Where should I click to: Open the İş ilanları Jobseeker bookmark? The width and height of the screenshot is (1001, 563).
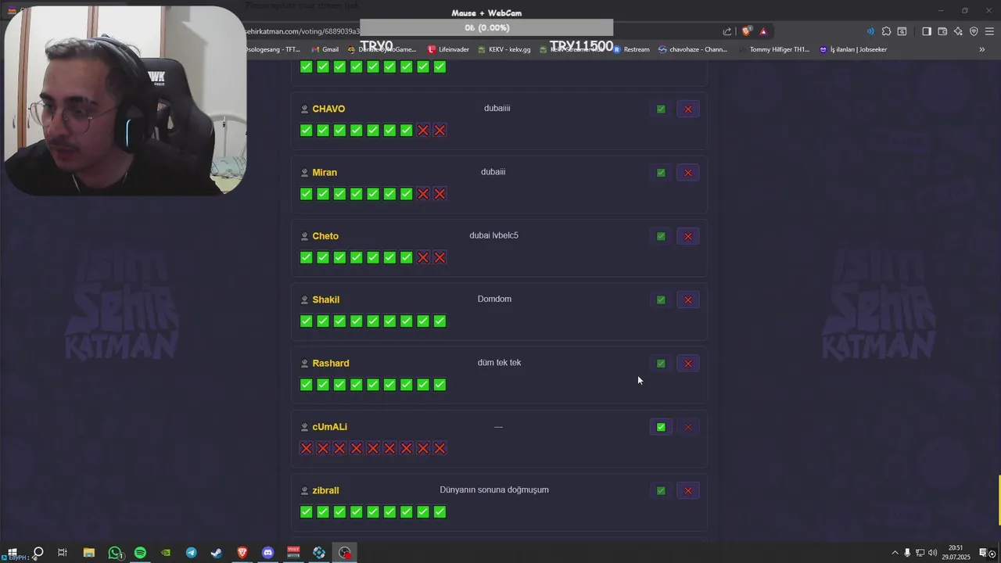tap(853, 49)
